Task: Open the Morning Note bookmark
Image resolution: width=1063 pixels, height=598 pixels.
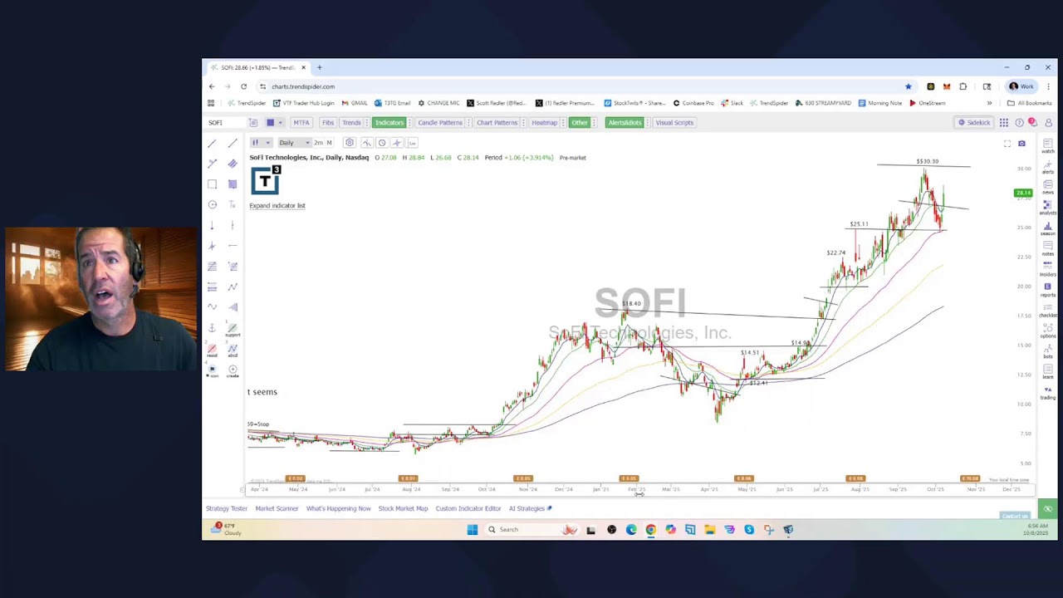Action: coord(879,103)
